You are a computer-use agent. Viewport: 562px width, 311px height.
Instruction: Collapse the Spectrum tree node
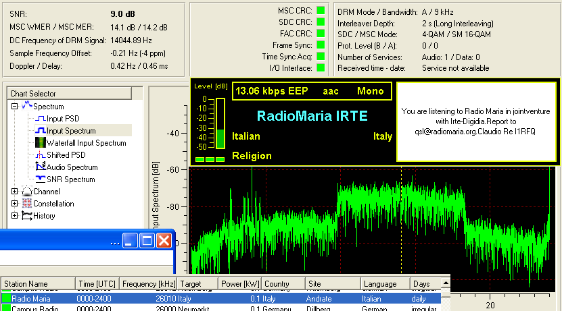point(14,106)
